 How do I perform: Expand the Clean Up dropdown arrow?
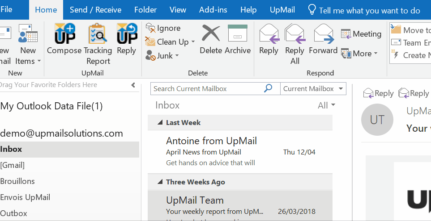tap(193, 42)
